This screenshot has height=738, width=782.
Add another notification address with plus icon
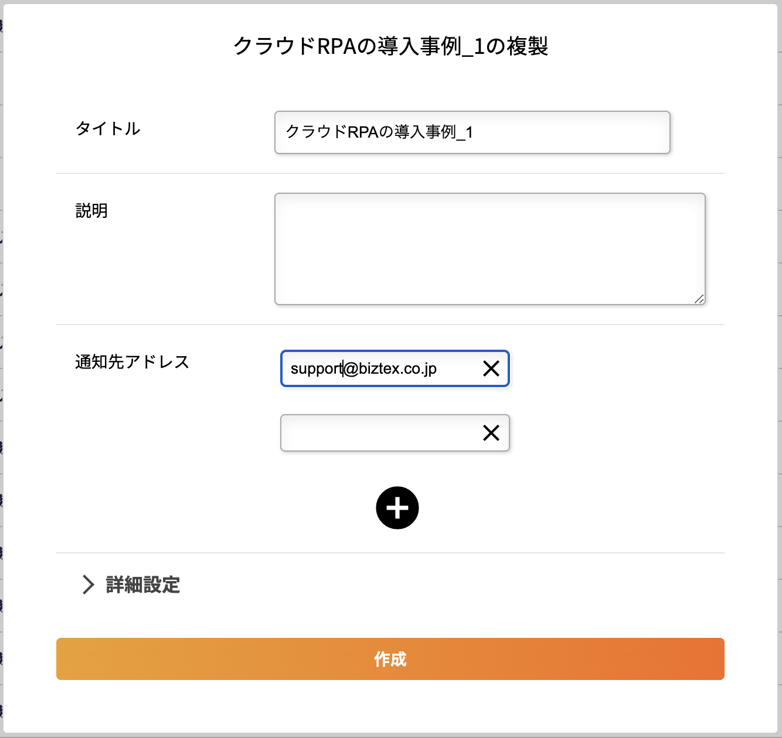click(397, 508)
